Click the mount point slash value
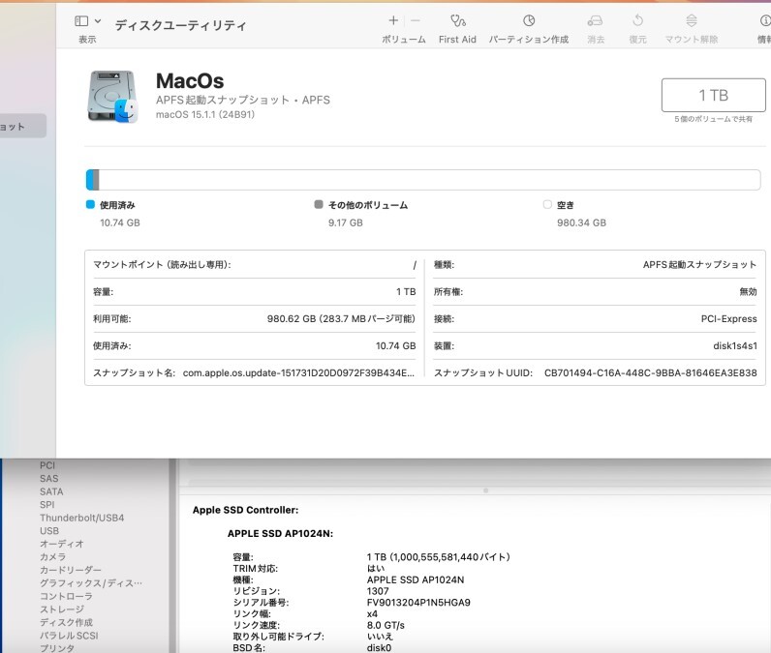The width and height of the screenshot is (771, 653). 415,265
